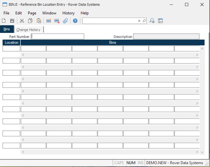Image resolution: width=210 pixels, height=167 pixels.
Task: Click the Copy icon in toolbar
Action: coord(30,21)
